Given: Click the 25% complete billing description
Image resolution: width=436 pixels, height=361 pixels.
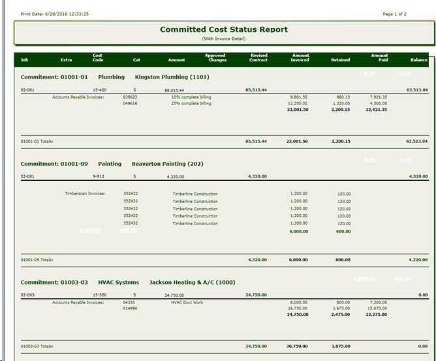Looking at the screenshot, I should coord(191,103).
